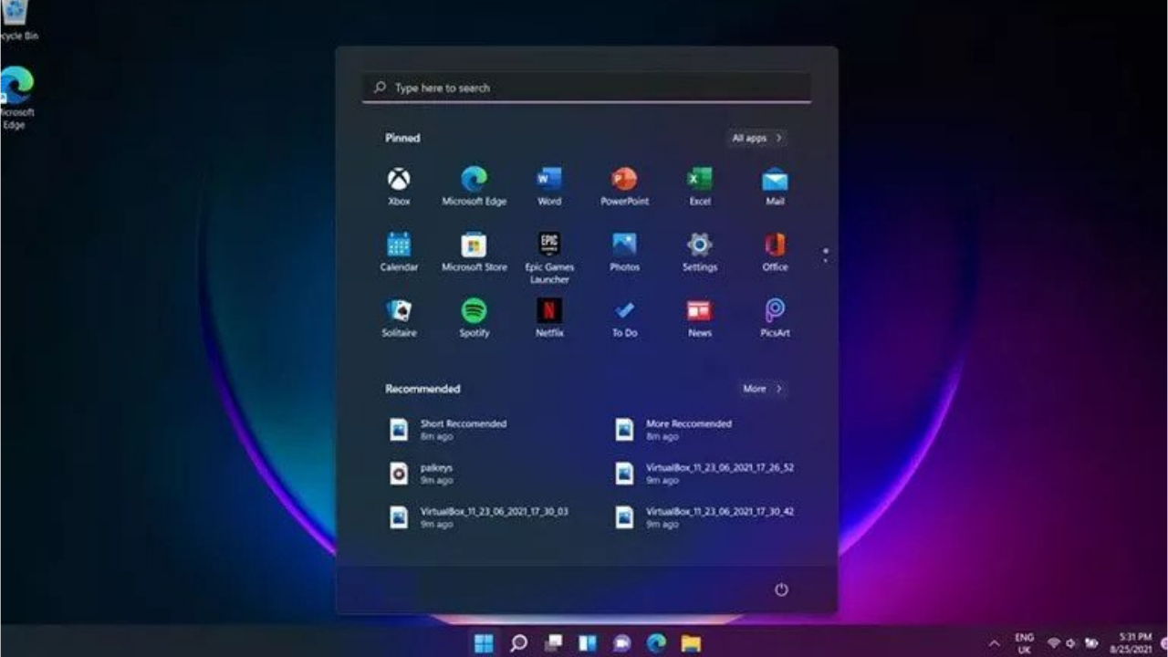This screenshot has height=657, width=1168.
Task: Launch Netflix from the Start menu
Action: tap(549, 318)
